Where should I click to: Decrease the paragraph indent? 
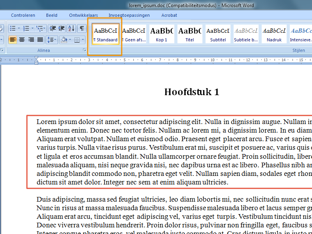click(x=53, y=28)
